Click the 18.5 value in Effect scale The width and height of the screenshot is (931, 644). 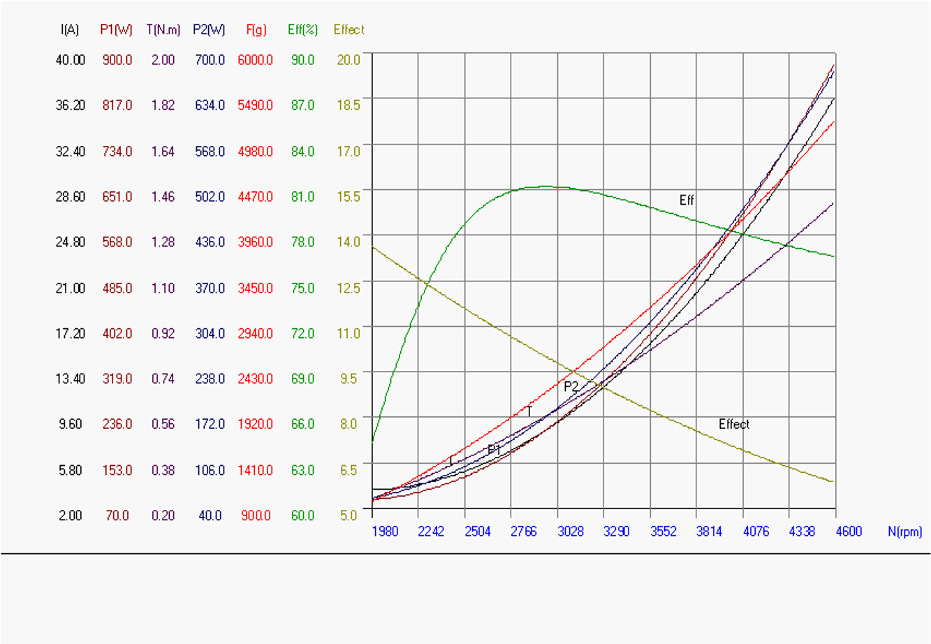click(349, 105)
